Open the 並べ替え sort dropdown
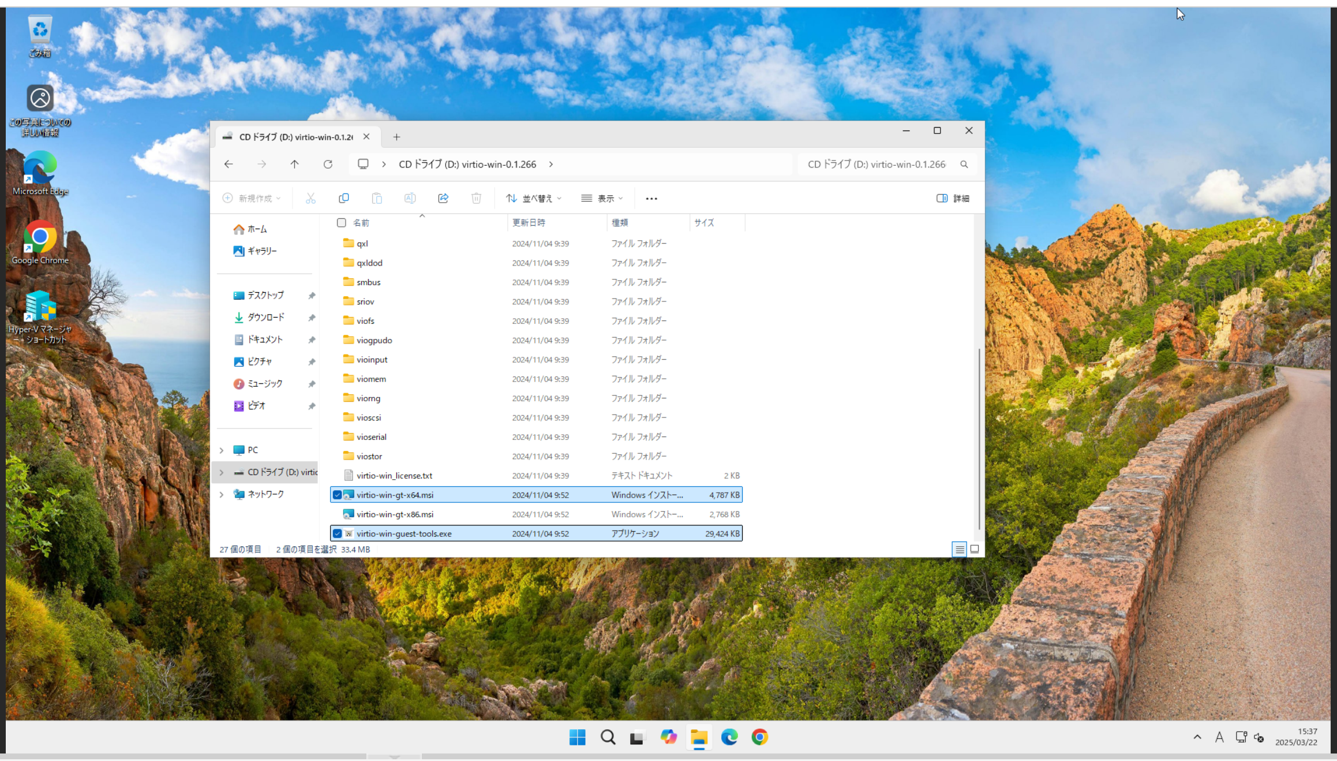Screen dimensions: 1337x761 click(x=534, y=198)
